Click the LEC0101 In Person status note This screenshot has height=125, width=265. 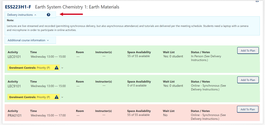tap(206, 58)
